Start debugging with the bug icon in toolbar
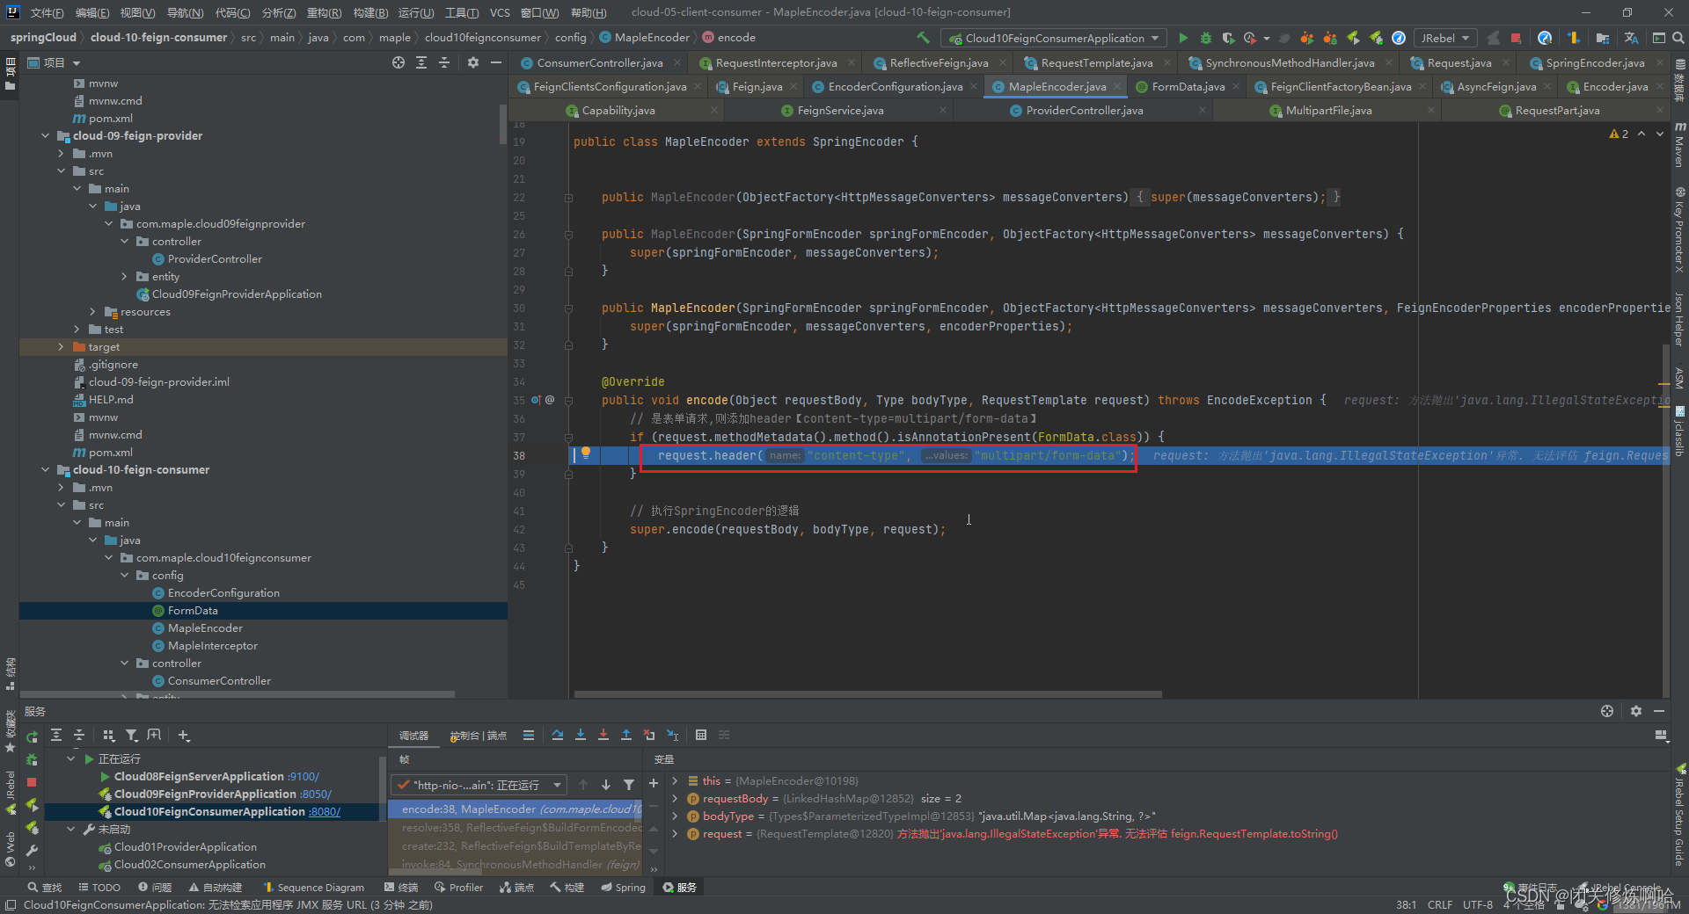The image size is (1689, 914). click(x=1206, y=38)
